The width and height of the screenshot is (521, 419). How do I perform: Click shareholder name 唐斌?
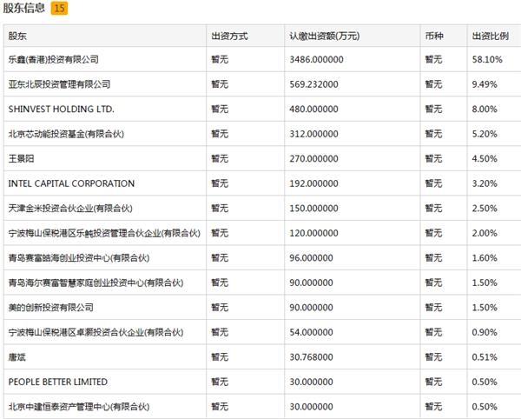point(17,357)
